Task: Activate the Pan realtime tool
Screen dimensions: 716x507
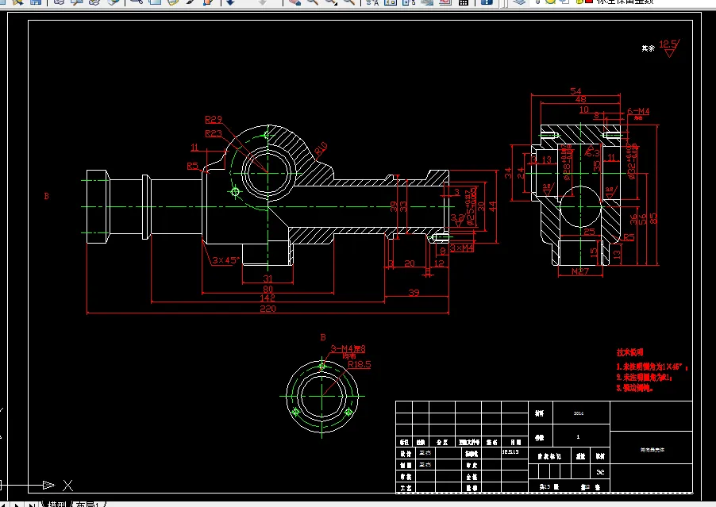Action: tap(294, 2)
